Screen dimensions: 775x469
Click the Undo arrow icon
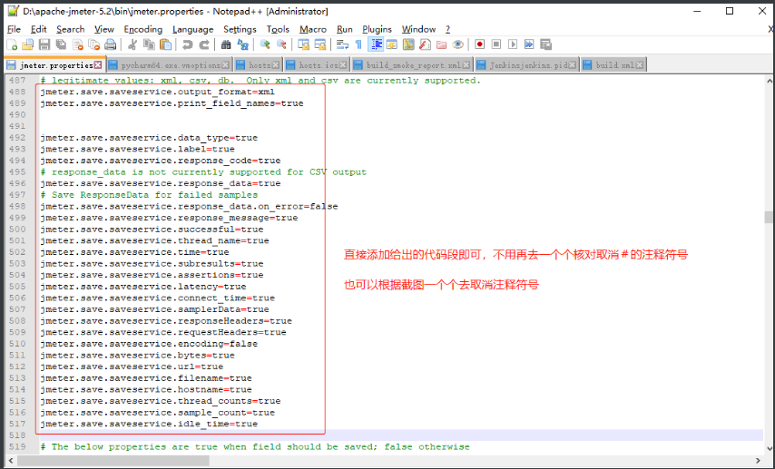pos(187,45)
